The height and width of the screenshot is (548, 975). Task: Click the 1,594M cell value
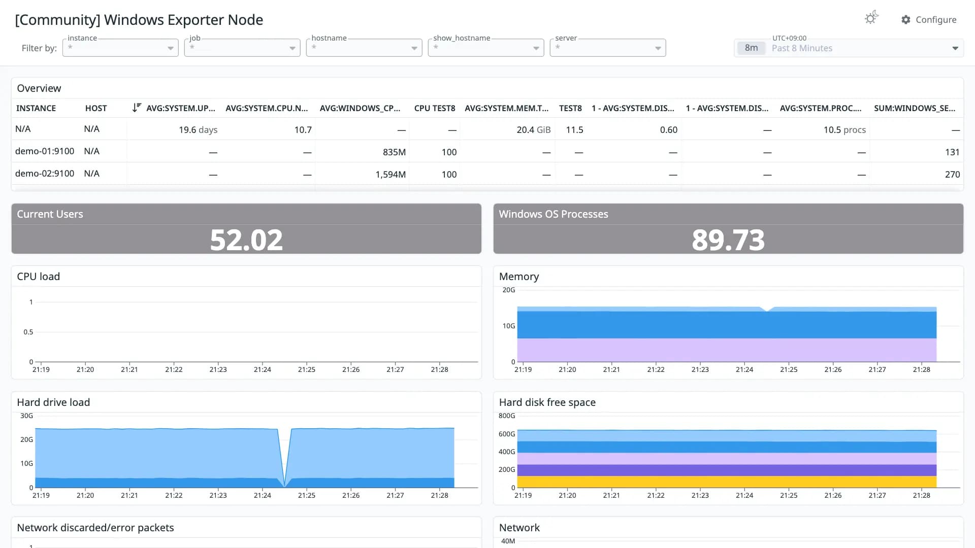[x=391, y=175]
